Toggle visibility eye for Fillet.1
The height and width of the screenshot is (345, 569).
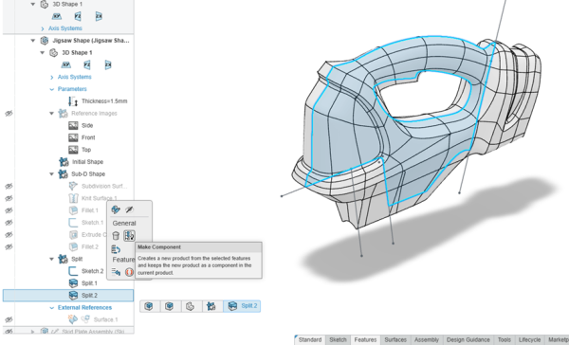point(9,210)
